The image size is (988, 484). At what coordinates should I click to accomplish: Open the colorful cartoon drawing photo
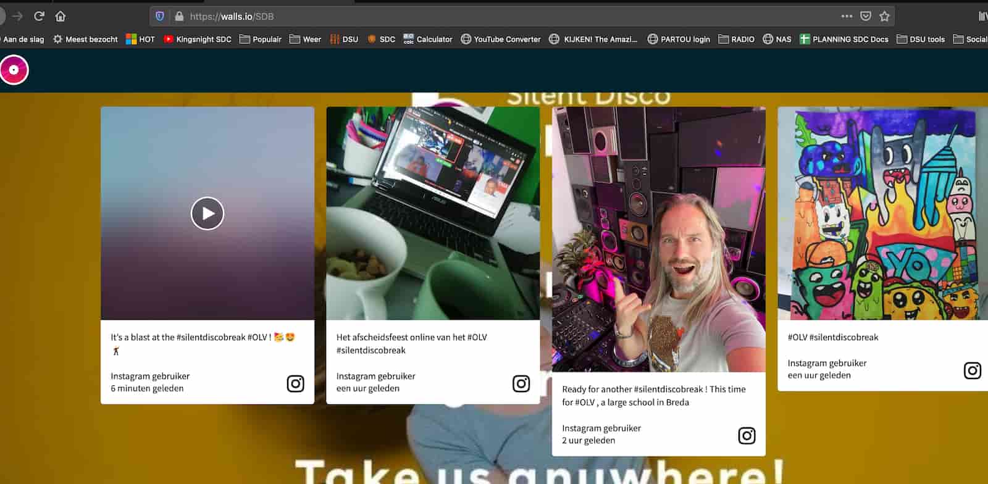point(883,213)
